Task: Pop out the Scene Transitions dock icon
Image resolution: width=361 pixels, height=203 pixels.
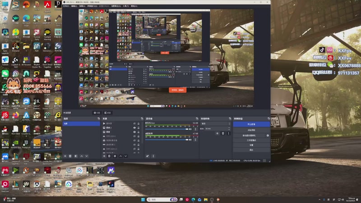Action: pyautogui.click(x=230, y=119)
